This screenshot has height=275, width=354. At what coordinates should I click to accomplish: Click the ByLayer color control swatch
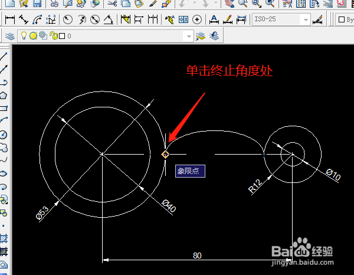pyautogui.click(x=342, y=19)
